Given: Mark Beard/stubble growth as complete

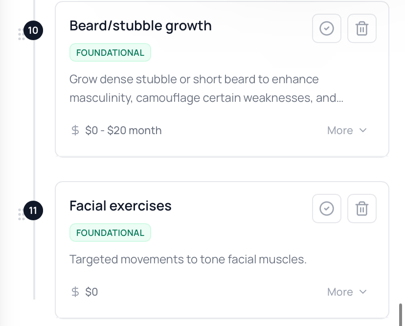Looking at the screenshot, I should click(326, 29).
